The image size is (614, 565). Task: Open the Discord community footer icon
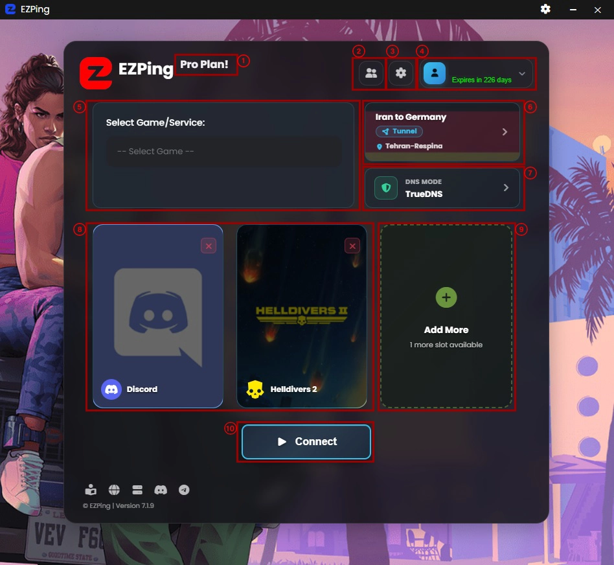coord(161,490)
